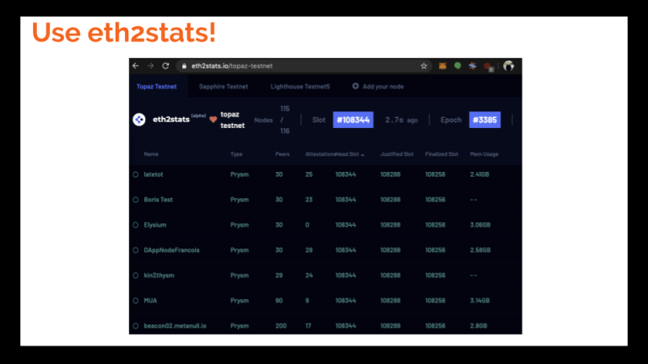
Task: Click peers value 200 for beacon02
Action: (x=281, y=326)
